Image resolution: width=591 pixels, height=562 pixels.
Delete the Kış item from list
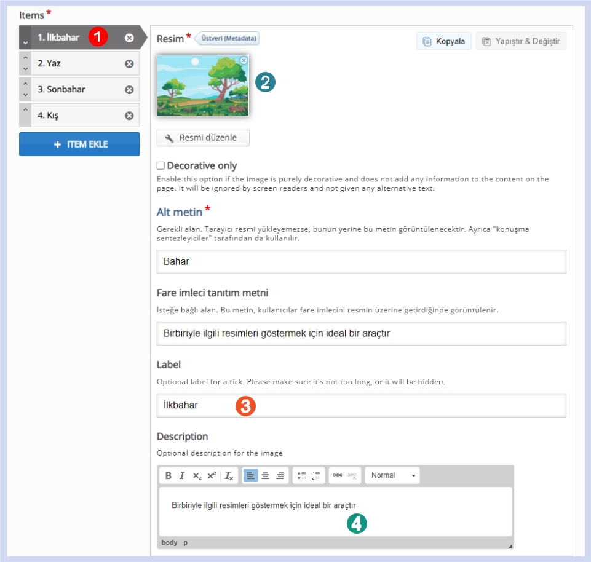tap(129, 116)
